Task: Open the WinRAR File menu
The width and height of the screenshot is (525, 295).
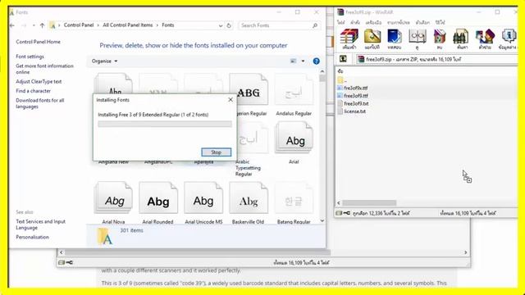Action: (x=341, y=22)
